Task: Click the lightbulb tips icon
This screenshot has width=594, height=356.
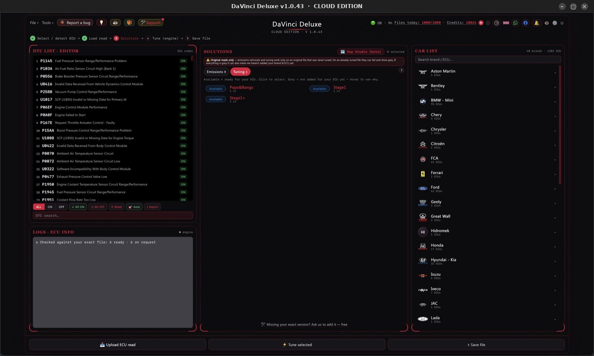Action: [101, 23]
